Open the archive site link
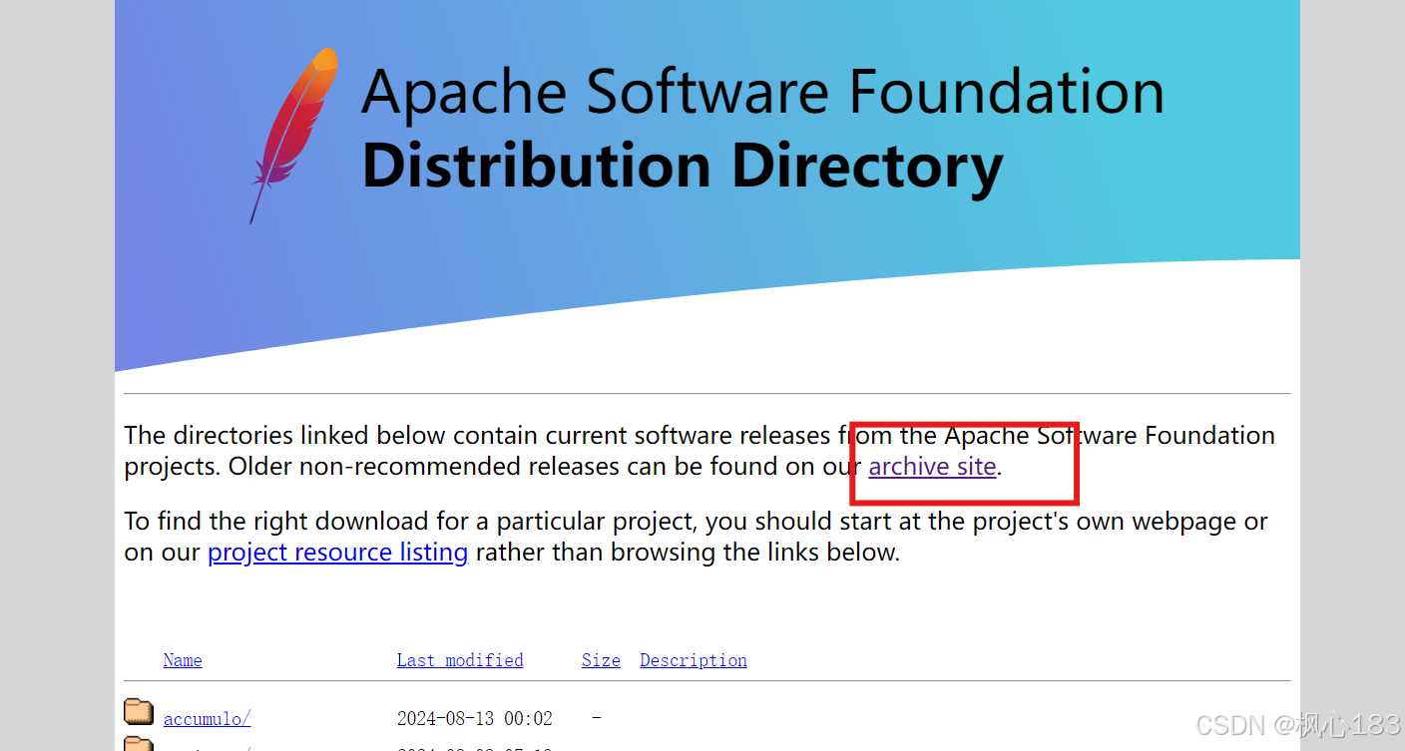1405x751 pixels. pyautogui.click(x=932, y=467)
